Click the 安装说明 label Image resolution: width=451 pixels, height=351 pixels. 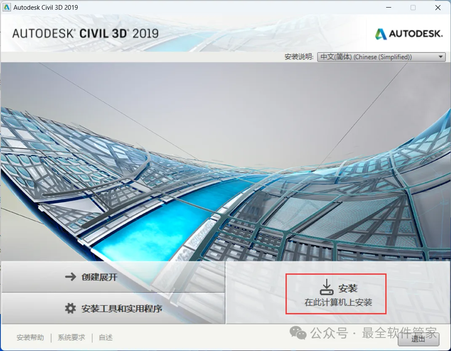(x=299, y=57)
